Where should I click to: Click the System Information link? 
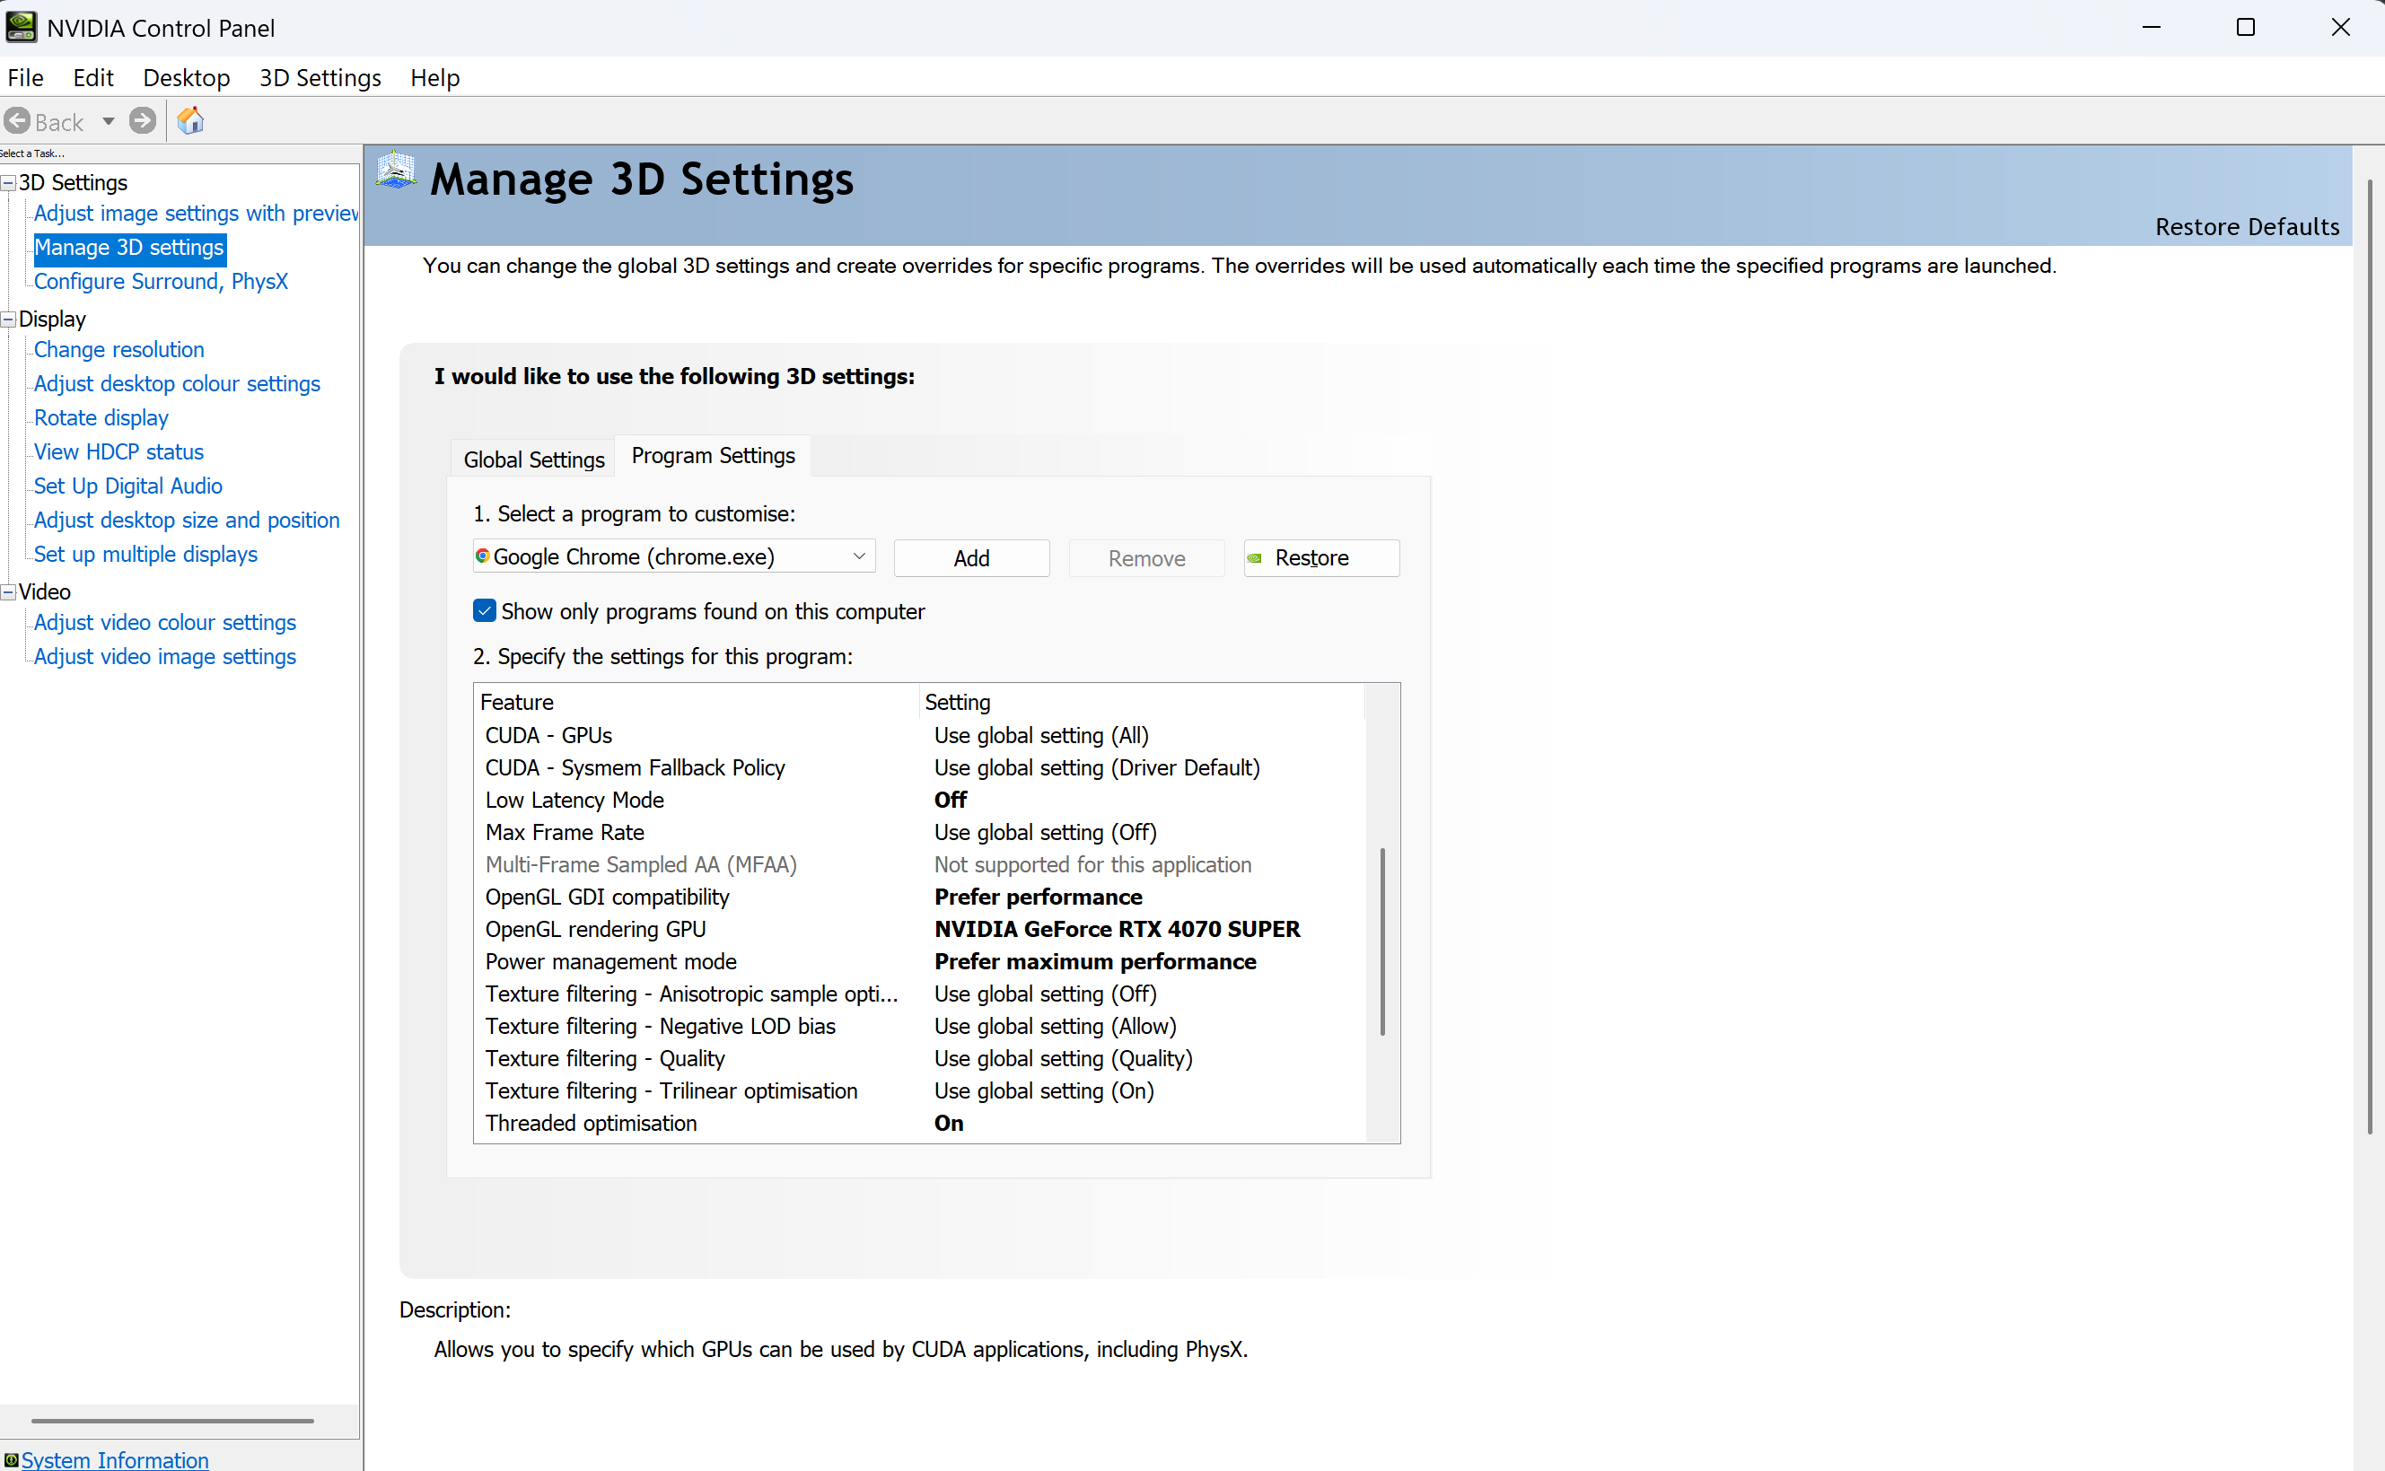[x=115, y=1459]
